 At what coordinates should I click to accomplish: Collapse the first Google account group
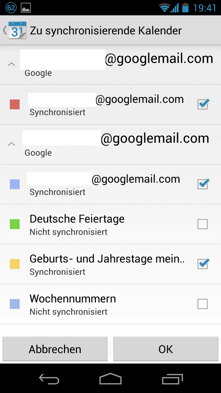pyautogui.click(x=12, y=64)
